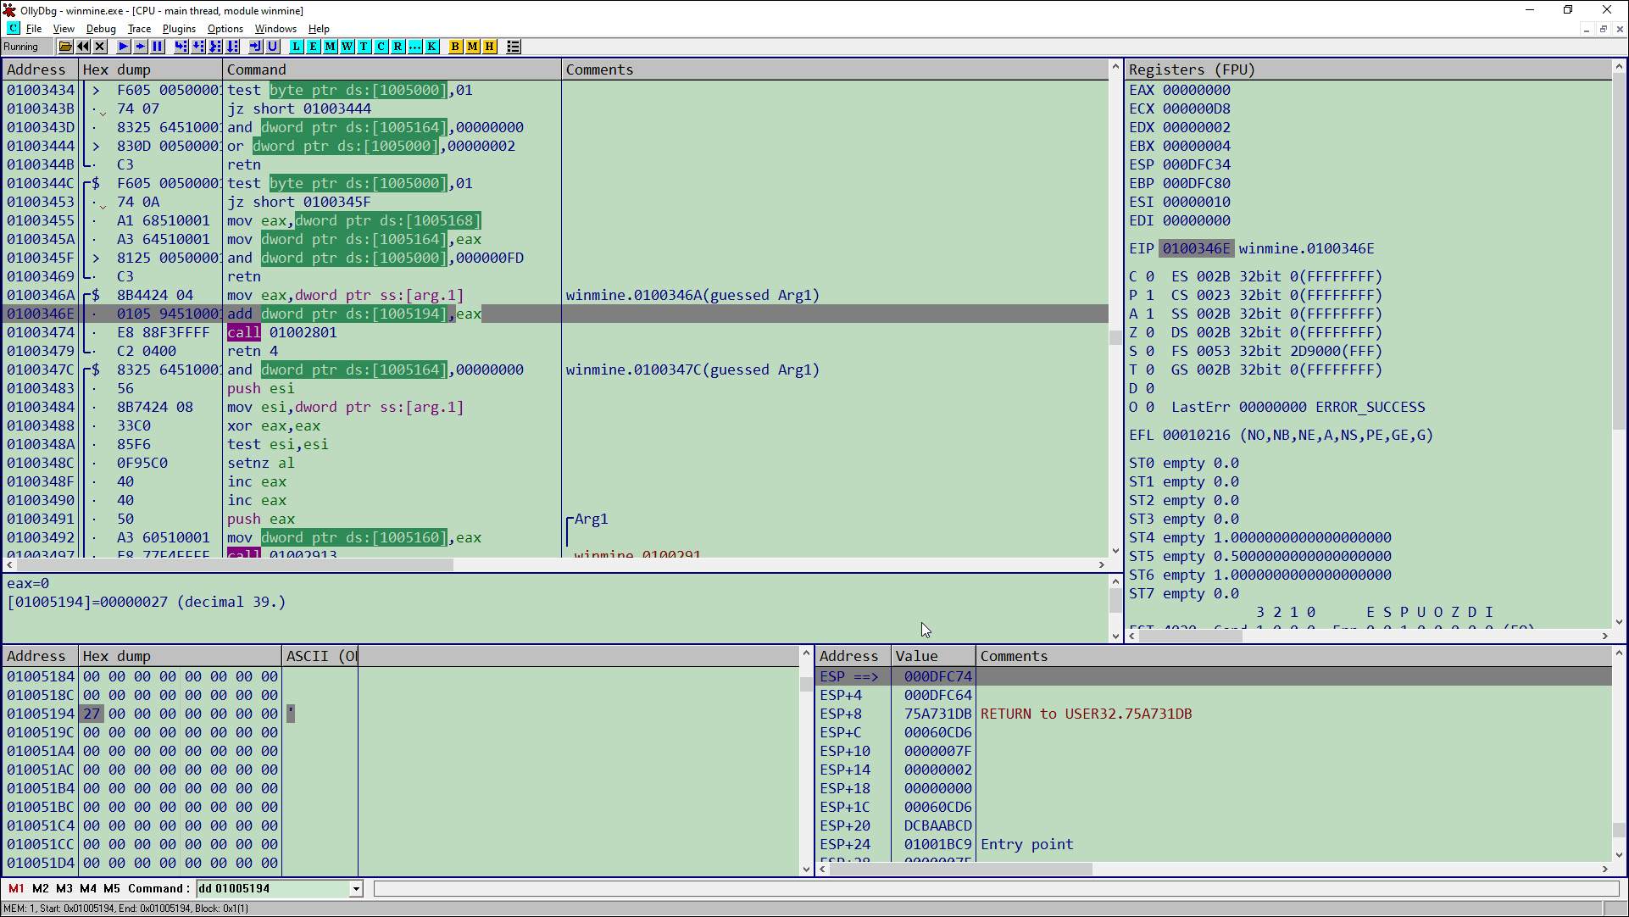Click the Run program toolbar icon
1629x917 pixels.
tap(123, 47)
